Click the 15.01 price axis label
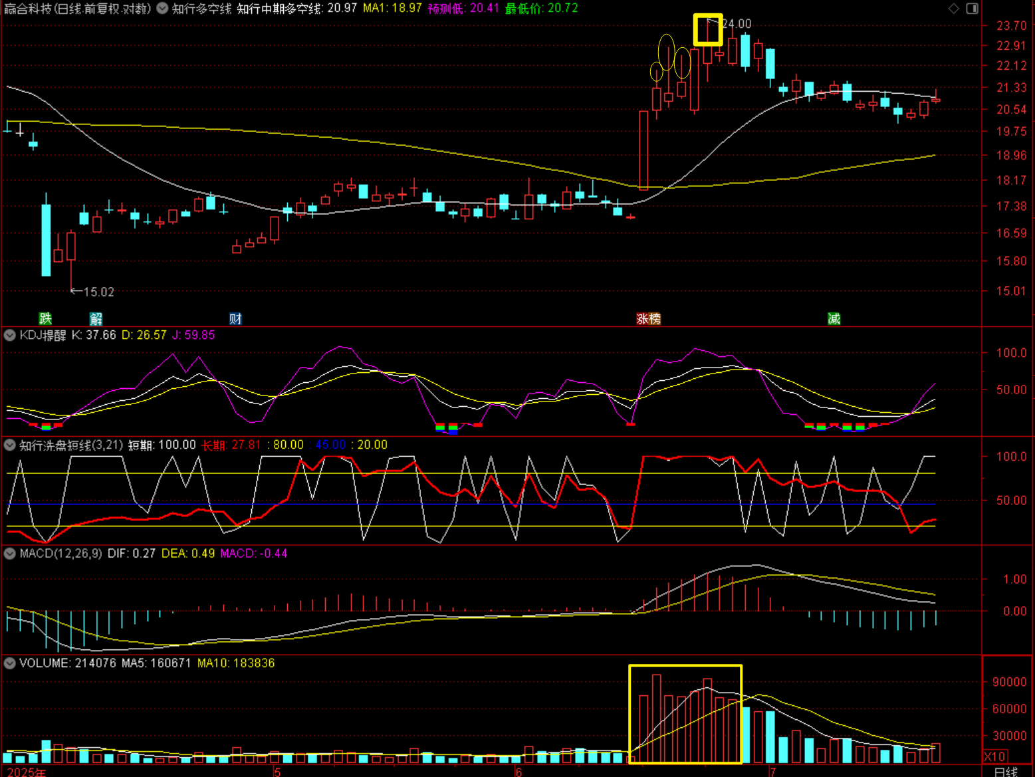Image resolution: width=1035 pixels, height=777 pixels. tap(1011, 290)
